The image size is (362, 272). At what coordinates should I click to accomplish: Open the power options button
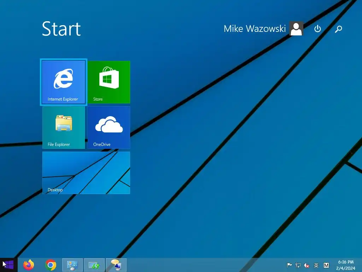tap(317, 29)
